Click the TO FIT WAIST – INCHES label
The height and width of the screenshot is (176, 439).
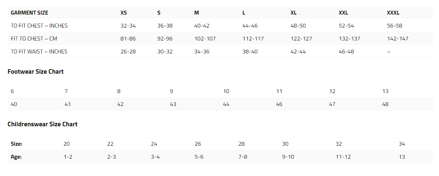click(x=39, y=51)
